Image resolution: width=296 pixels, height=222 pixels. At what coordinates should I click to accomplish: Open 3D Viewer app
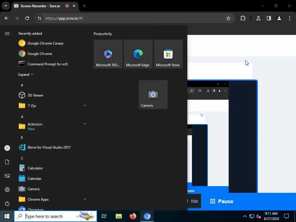(53, 95)
